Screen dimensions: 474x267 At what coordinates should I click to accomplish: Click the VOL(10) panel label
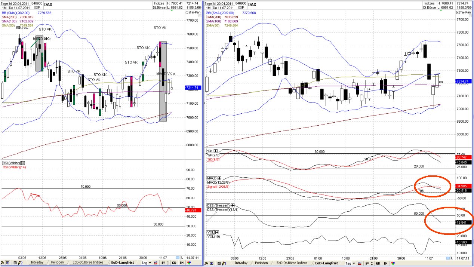point(214,236)
